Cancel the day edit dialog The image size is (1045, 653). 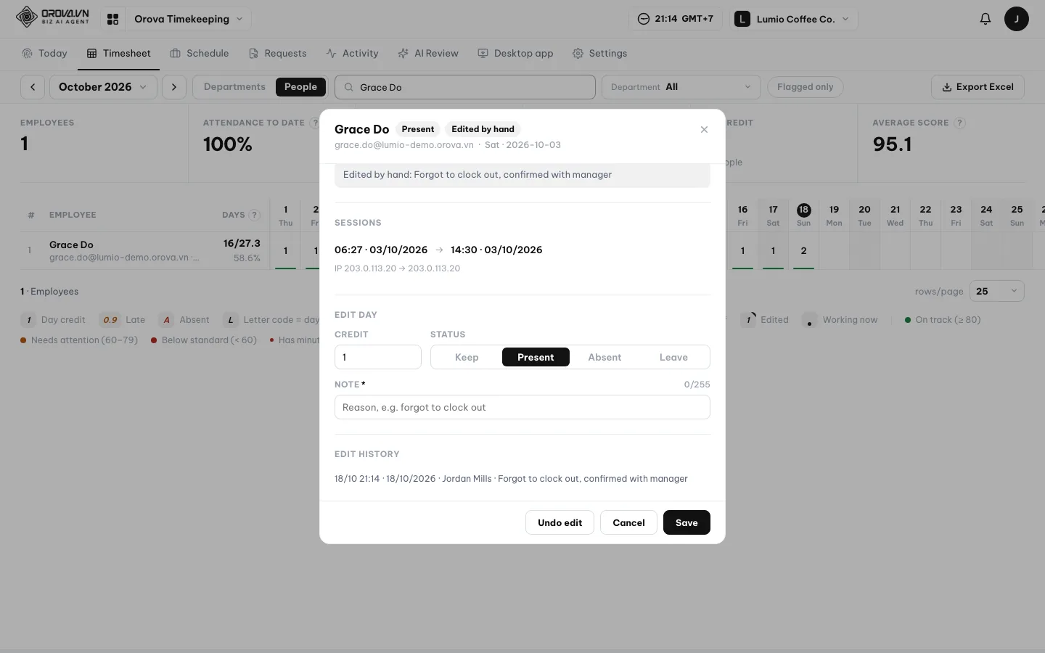tap(628, 522)
